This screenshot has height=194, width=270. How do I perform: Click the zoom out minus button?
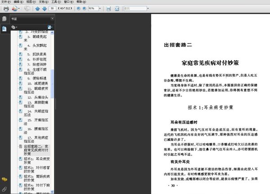(x=78, y=9)
